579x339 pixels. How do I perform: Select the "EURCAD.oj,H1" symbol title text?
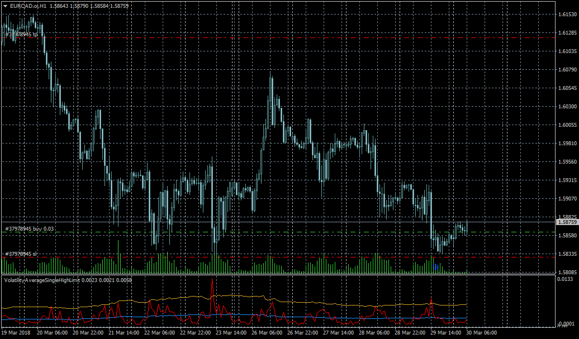click(x=29, y=6)
